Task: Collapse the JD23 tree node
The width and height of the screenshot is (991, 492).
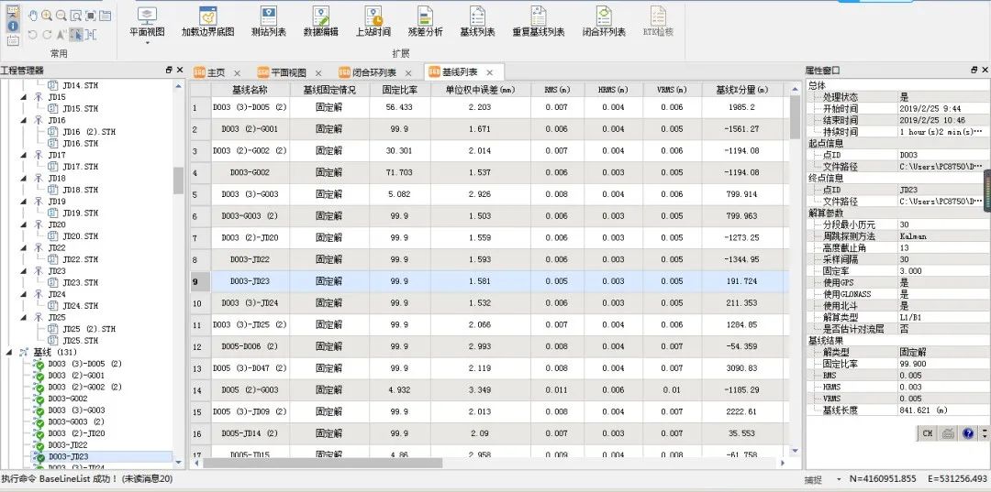Action: (x=24, y=270)
